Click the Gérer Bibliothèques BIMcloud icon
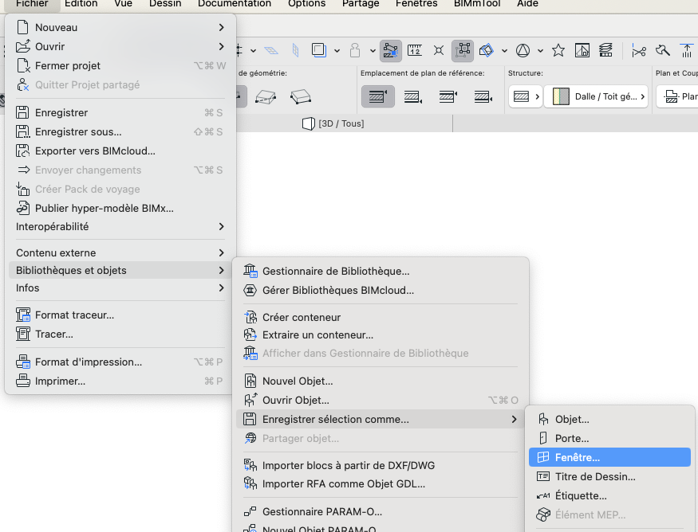 (x=250, y=290)
